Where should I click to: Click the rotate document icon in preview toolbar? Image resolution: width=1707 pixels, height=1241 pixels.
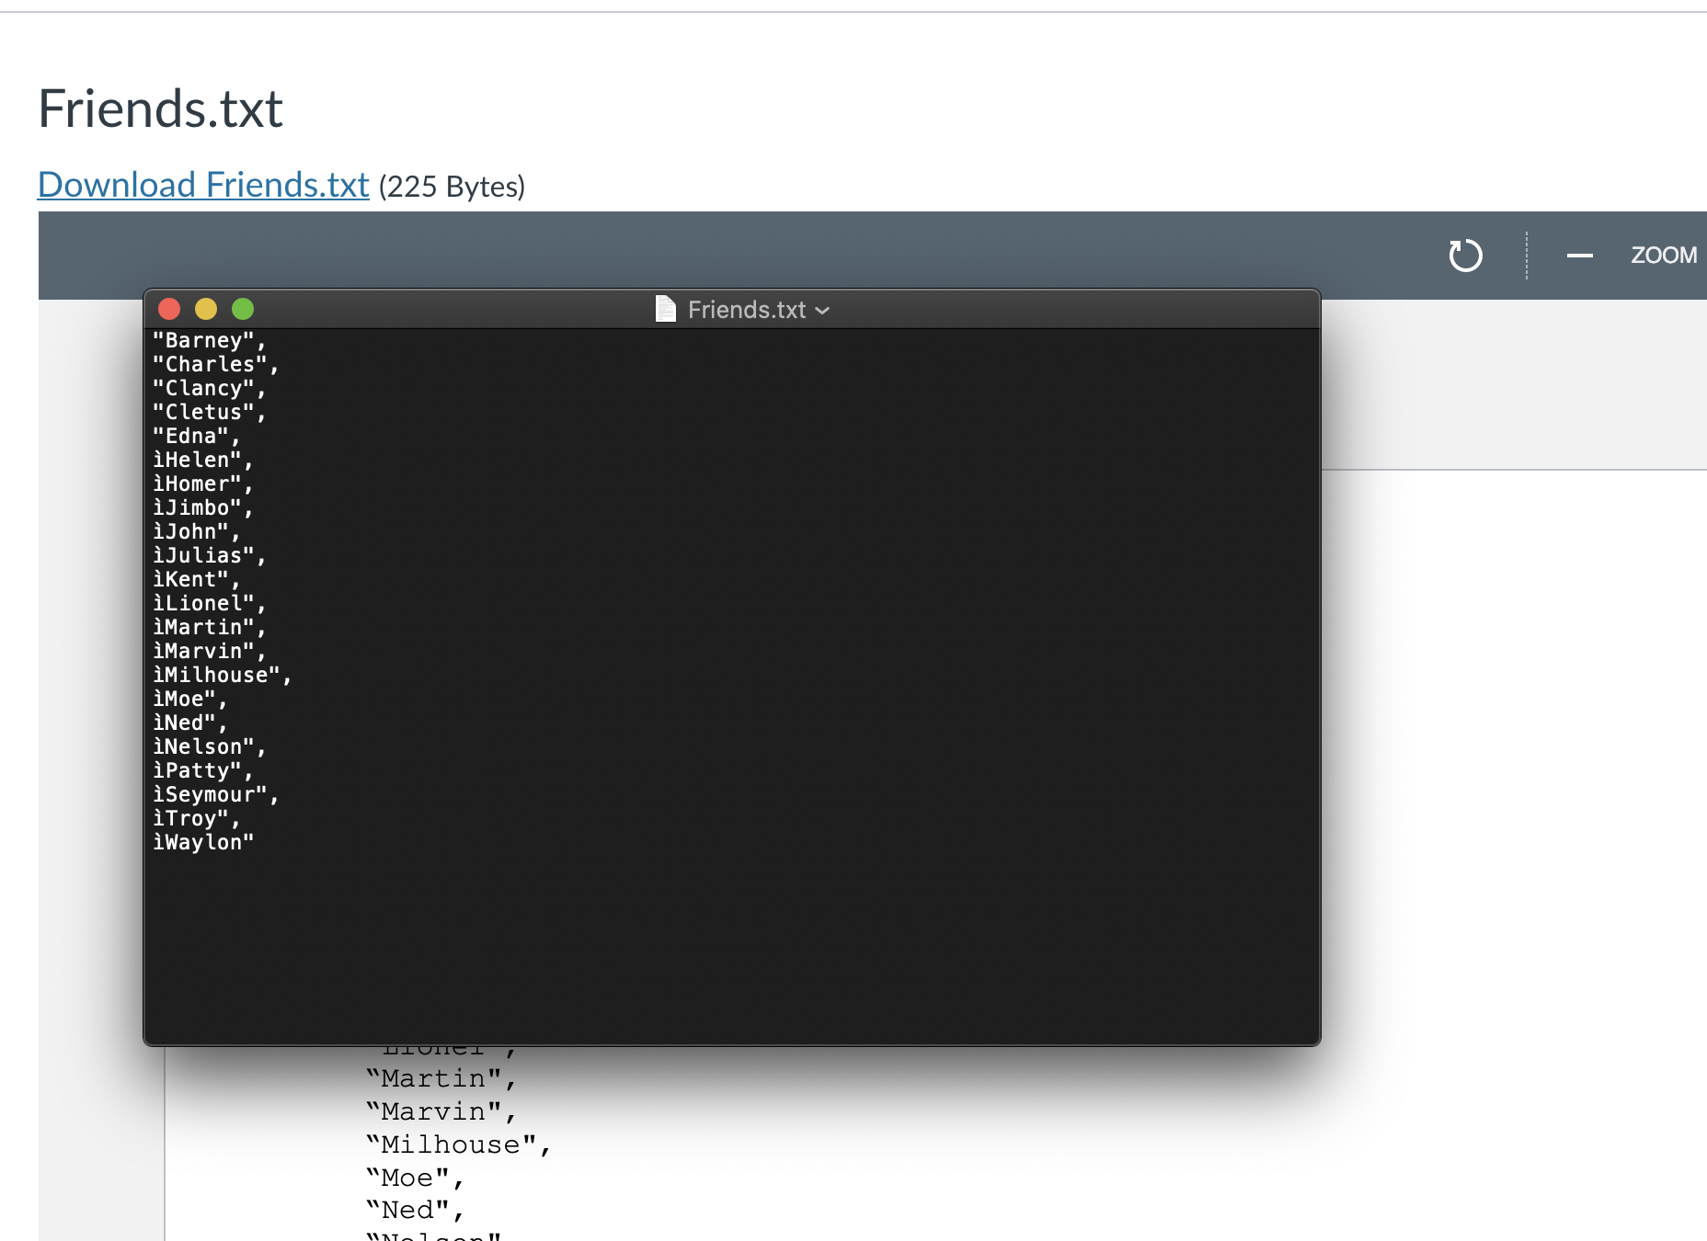pyautogui.click(x=1465, y=256)
